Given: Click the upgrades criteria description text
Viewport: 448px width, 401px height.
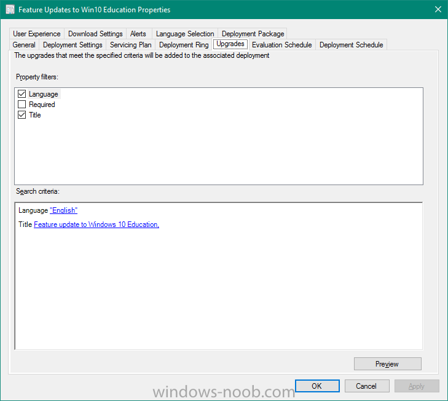Looking at the screenshot, I should pos(142,55).
